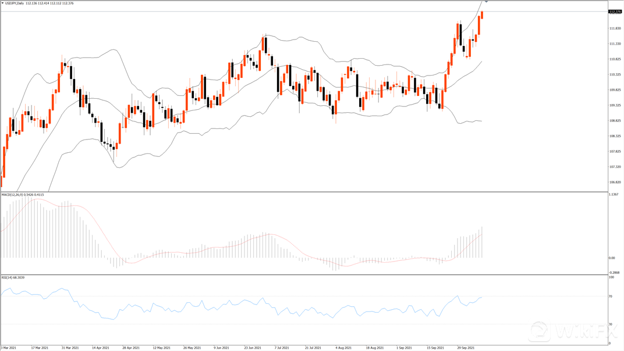Click the triangle beside the USDJPY,Daily title

click(3, 3)
